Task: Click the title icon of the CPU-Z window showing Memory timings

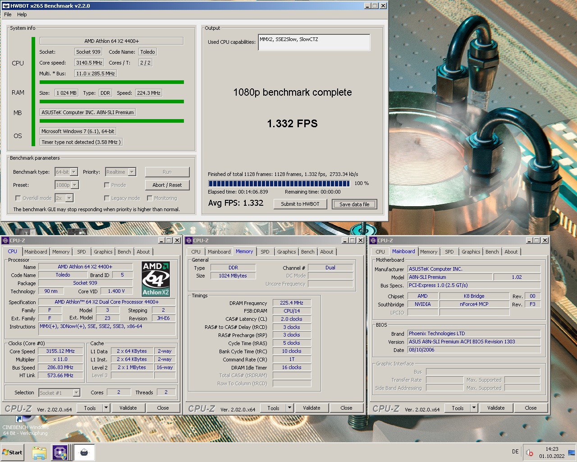Action: [x=189, y=240]
